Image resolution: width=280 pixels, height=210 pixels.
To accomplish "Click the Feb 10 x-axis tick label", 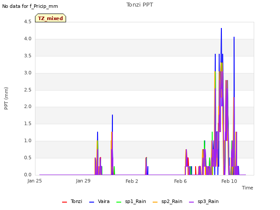I will pyautogui.click(x=229, y=181).
